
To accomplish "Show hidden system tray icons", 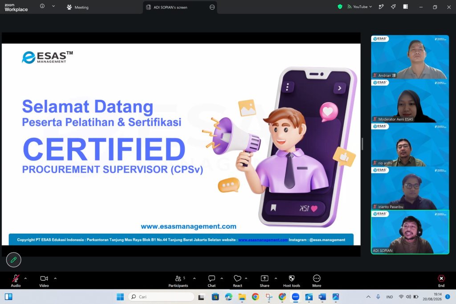I will click(368, 297).
